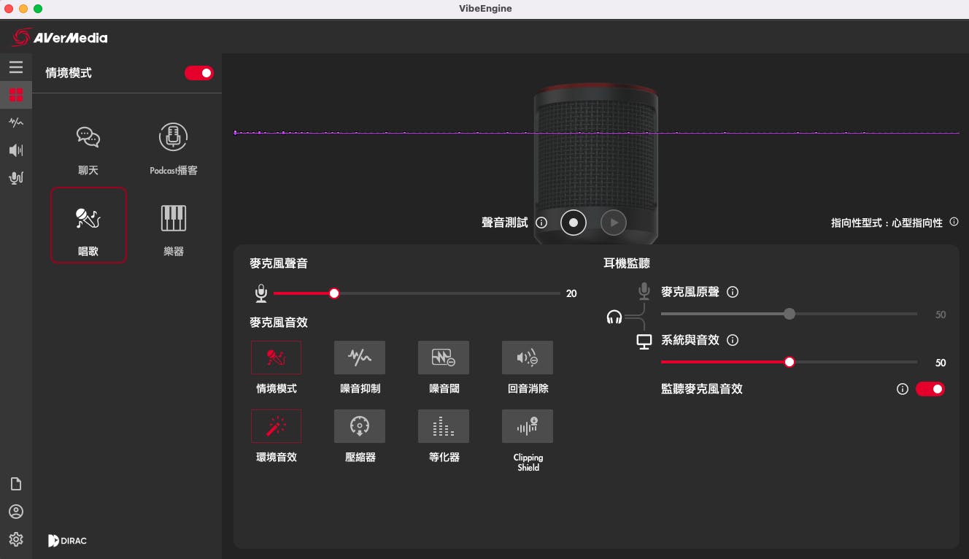This screenshot has width=969, height=559.
Task: Toggle the 情境模式 scene mode switch
Action: point(199,73)
